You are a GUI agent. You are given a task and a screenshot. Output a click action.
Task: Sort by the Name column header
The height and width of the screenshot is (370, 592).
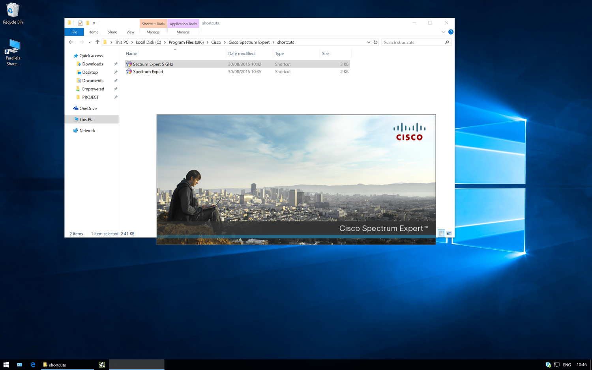coord(175,54)
